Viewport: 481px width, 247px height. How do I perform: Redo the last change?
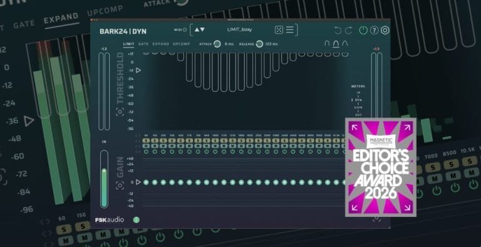coord(349,30)
